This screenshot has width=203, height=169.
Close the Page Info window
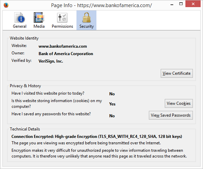[x=193, y=4]
